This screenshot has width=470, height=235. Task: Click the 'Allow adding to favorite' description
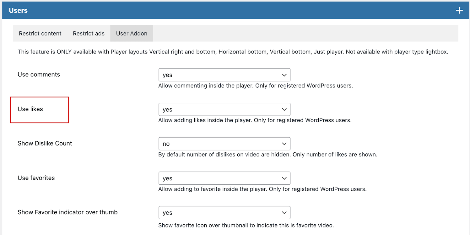click(x=262, y=189)
